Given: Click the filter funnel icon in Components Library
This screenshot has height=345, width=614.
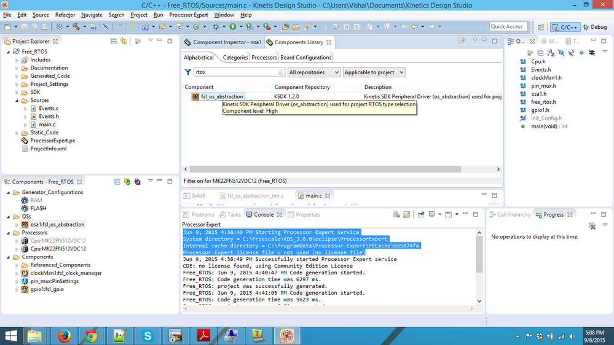Looking at the screenshot, I should coord(187,72).
